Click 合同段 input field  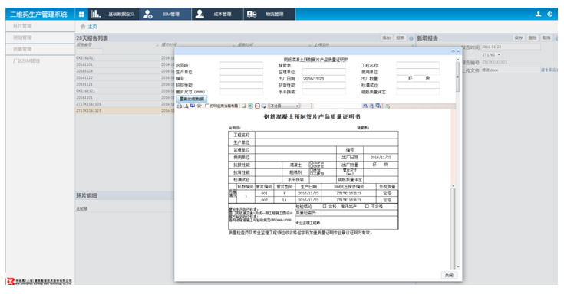pos(242,65)
